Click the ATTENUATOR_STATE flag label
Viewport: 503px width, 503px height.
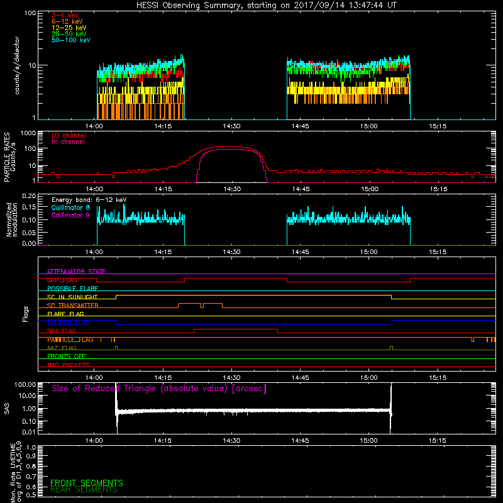(76, 272)
